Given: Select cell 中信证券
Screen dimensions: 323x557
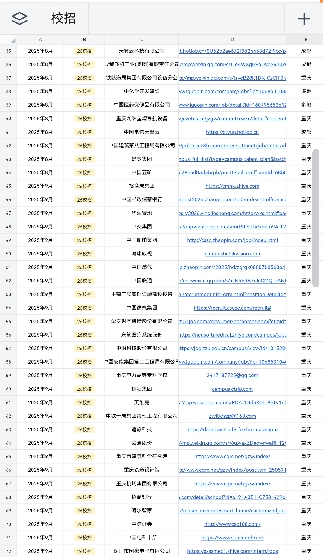Looking at the screenshot, I should [x=142, y=524].
